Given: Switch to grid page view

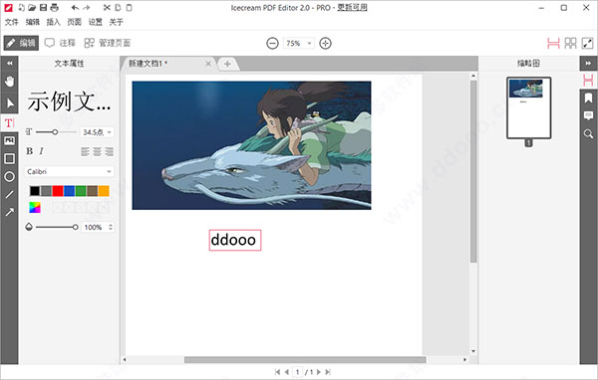Looking at the screenshot, I should point(570,43).
